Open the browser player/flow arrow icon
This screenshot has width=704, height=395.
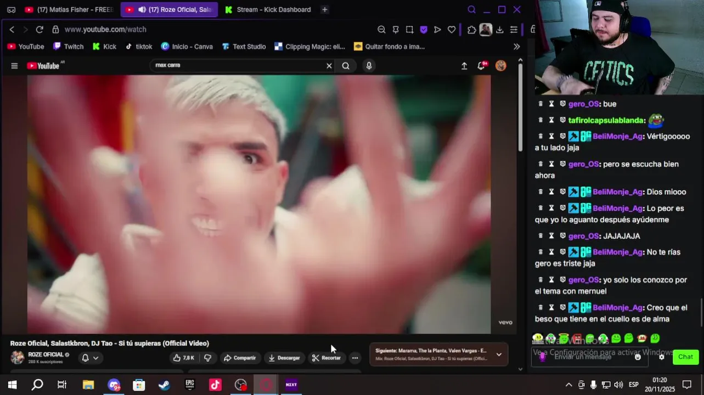point(437,30)
